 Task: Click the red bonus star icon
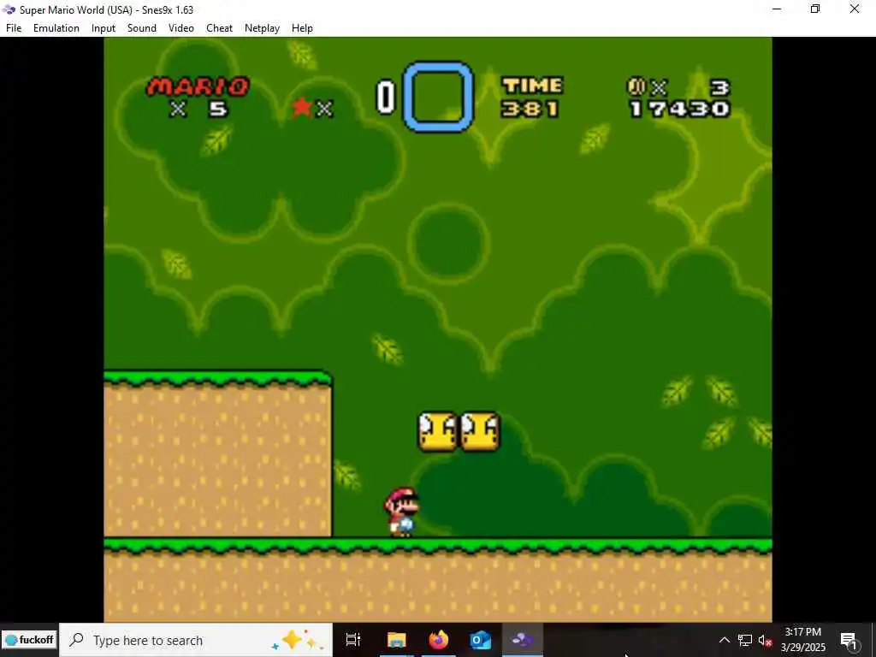click(x=302, y=107)
